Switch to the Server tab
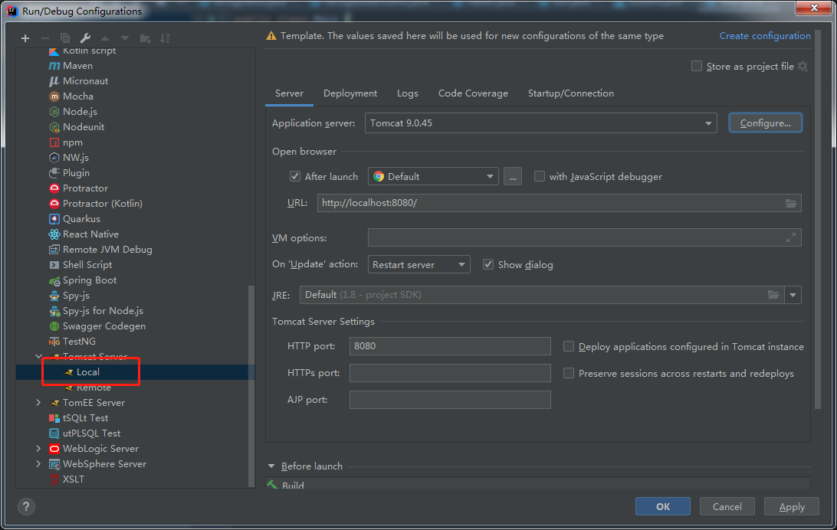837x530 pixels. [x=289, y=93]
